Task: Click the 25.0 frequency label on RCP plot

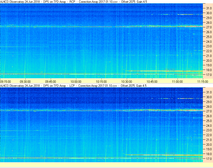Action: (x=209, y=37)
